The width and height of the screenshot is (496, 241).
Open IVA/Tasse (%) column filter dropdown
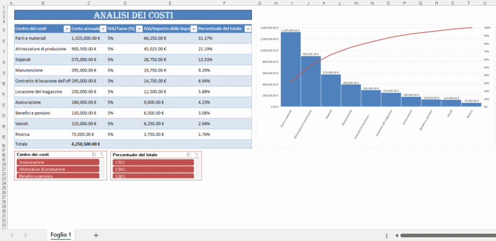point(139,29)
